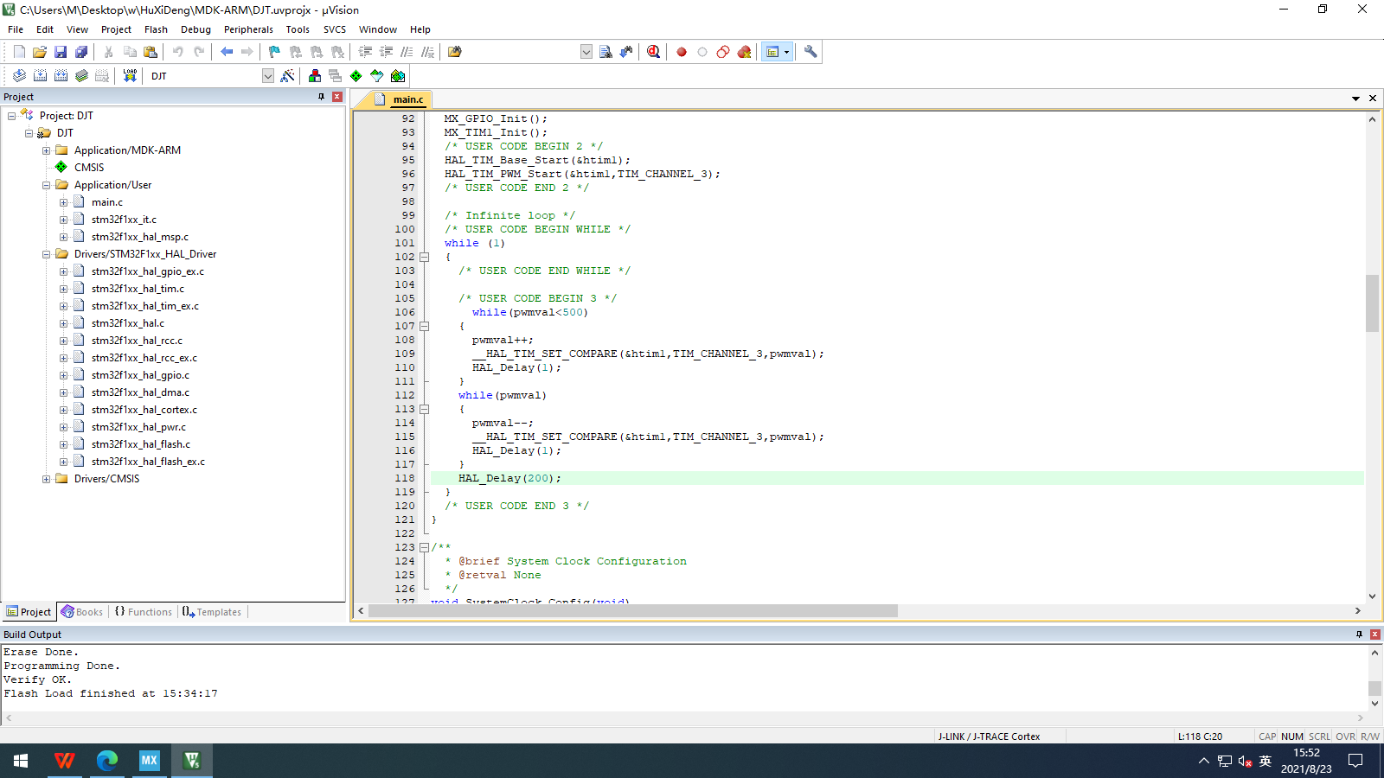Open editor tab list dropdown arrow

1355,99
